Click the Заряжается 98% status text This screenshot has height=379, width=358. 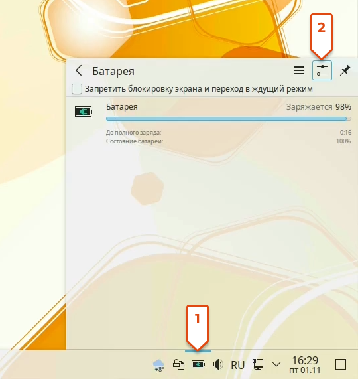point(319,107)
